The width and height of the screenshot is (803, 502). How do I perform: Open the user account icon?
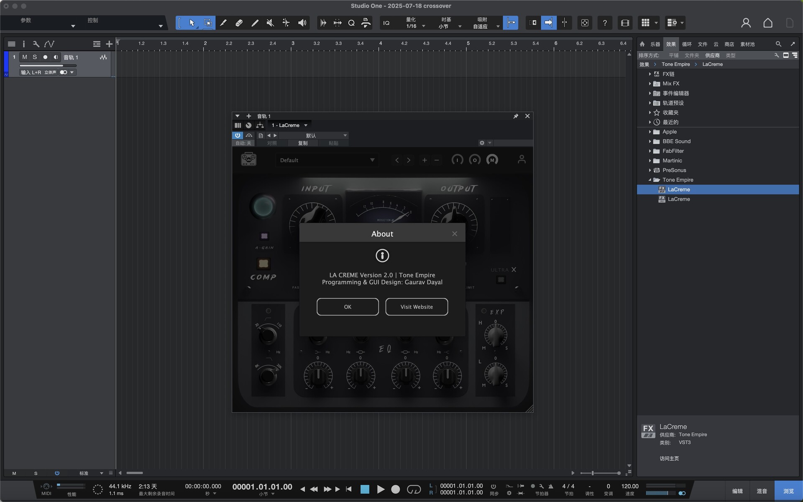[746, 23]
